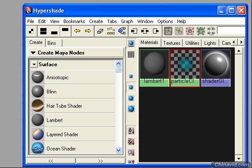Image resolution: width=252 pixels, height=168 pixels.
Task: Show top tabs only layout
Action: click(65, 31)
